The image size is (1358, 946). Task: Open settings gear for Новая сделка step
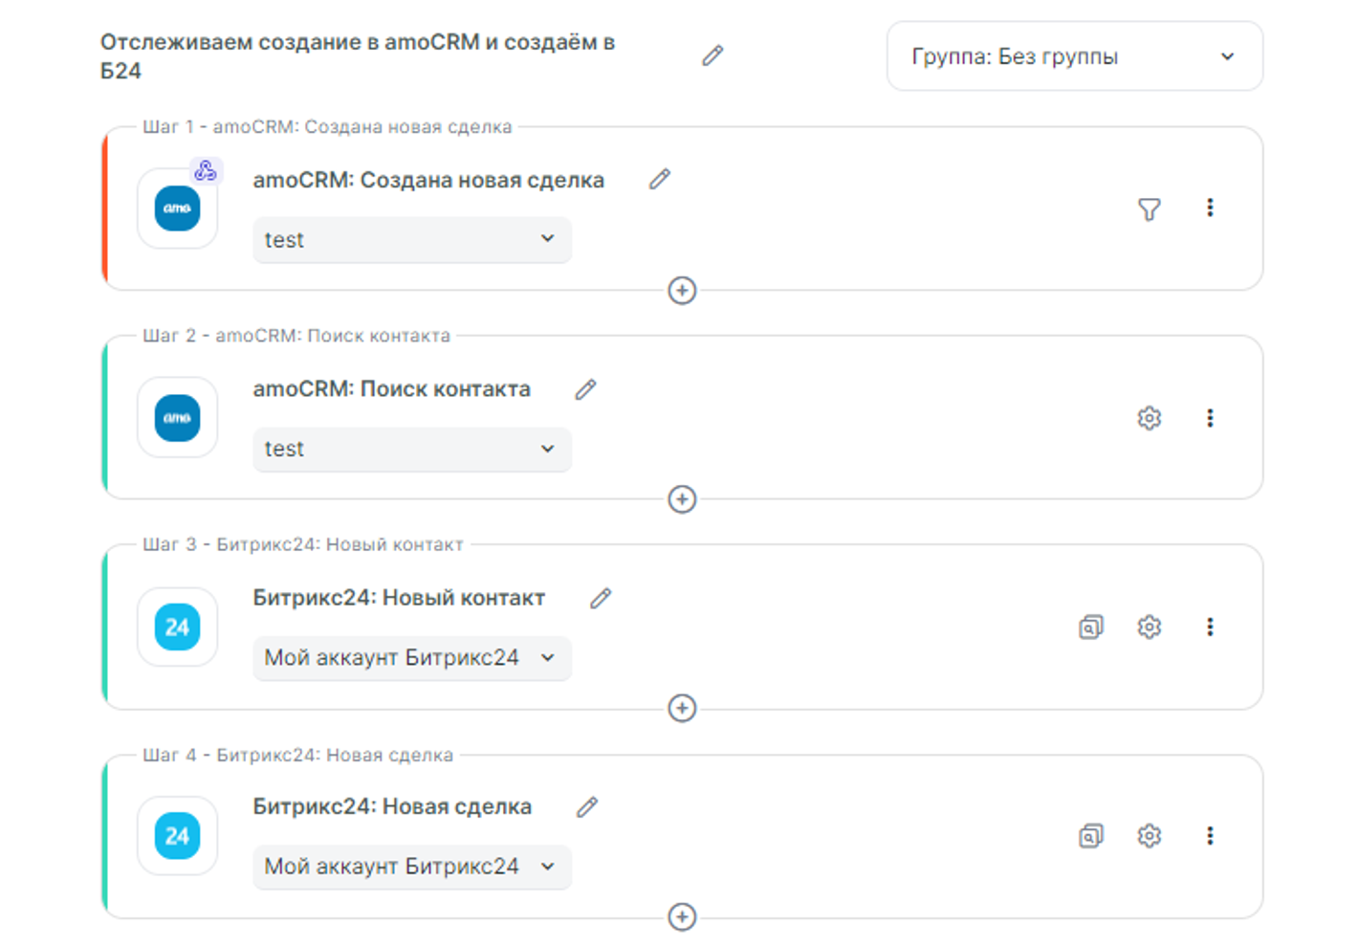[1149, 836]
